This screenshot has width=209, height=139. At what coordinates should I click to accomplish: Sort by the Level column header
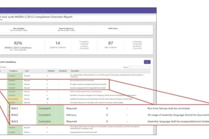[x=26, y=71]
